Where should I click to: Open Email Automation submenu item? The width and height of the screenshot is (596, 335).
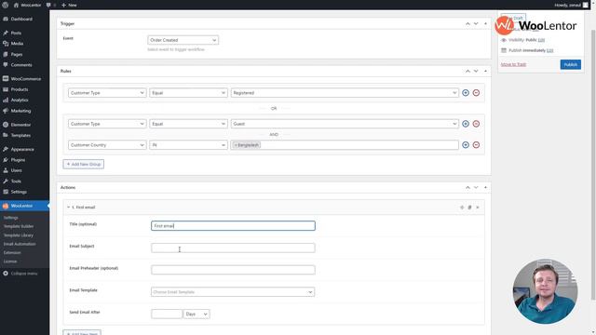pos(20,244)
